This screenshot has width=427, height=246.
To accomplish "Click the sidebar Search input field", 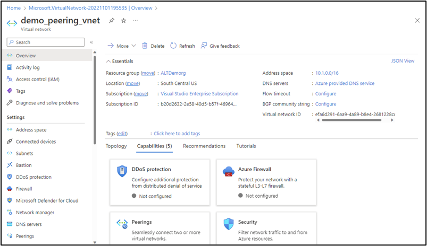I will click(48, 42).
